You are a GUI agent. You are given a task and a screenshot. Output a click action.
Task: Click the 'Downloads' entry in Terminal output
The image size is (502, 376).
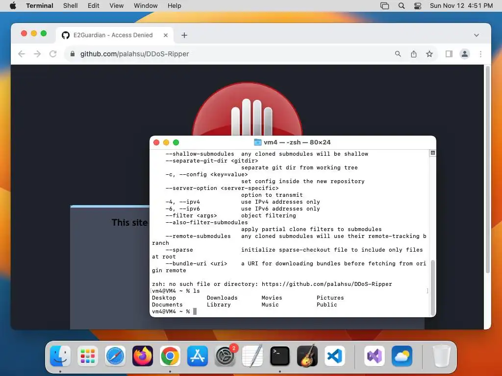click(222, 298)
